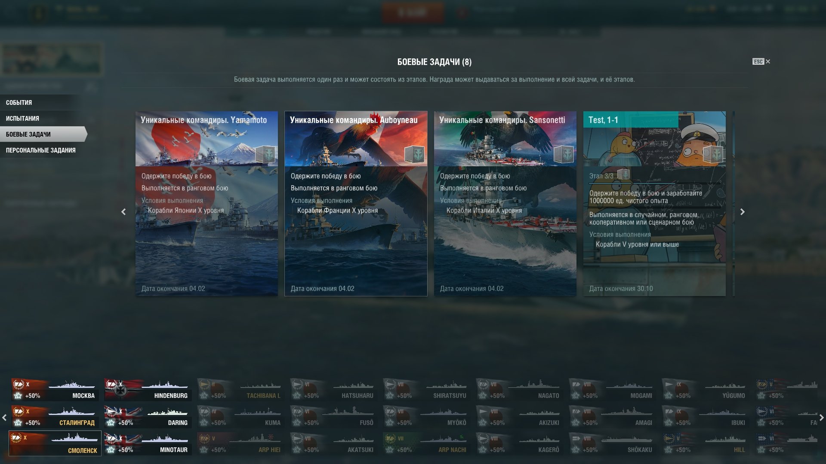Select the Москва ship in carousel
The height and width of the screenshot is (464, 826).
pos(55,390)
